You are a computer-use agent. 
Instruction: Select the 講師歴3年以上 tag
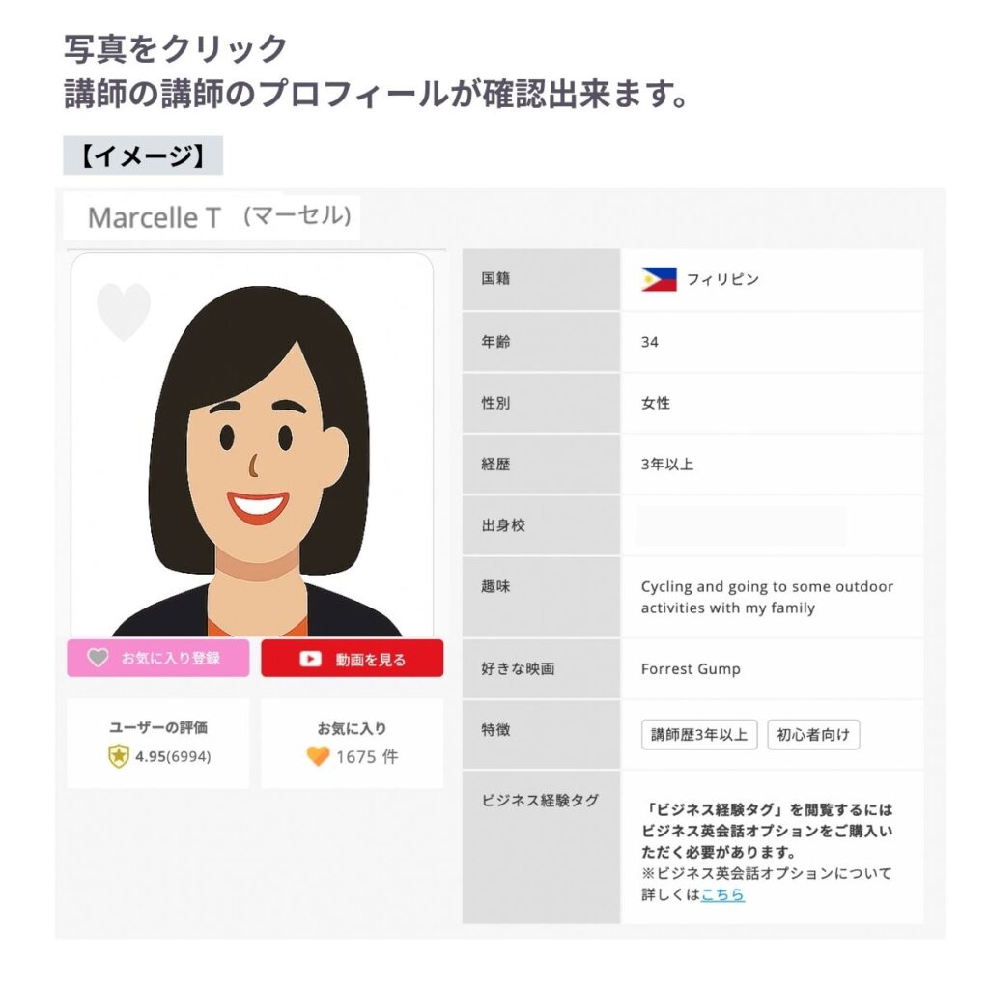[699, 734]
